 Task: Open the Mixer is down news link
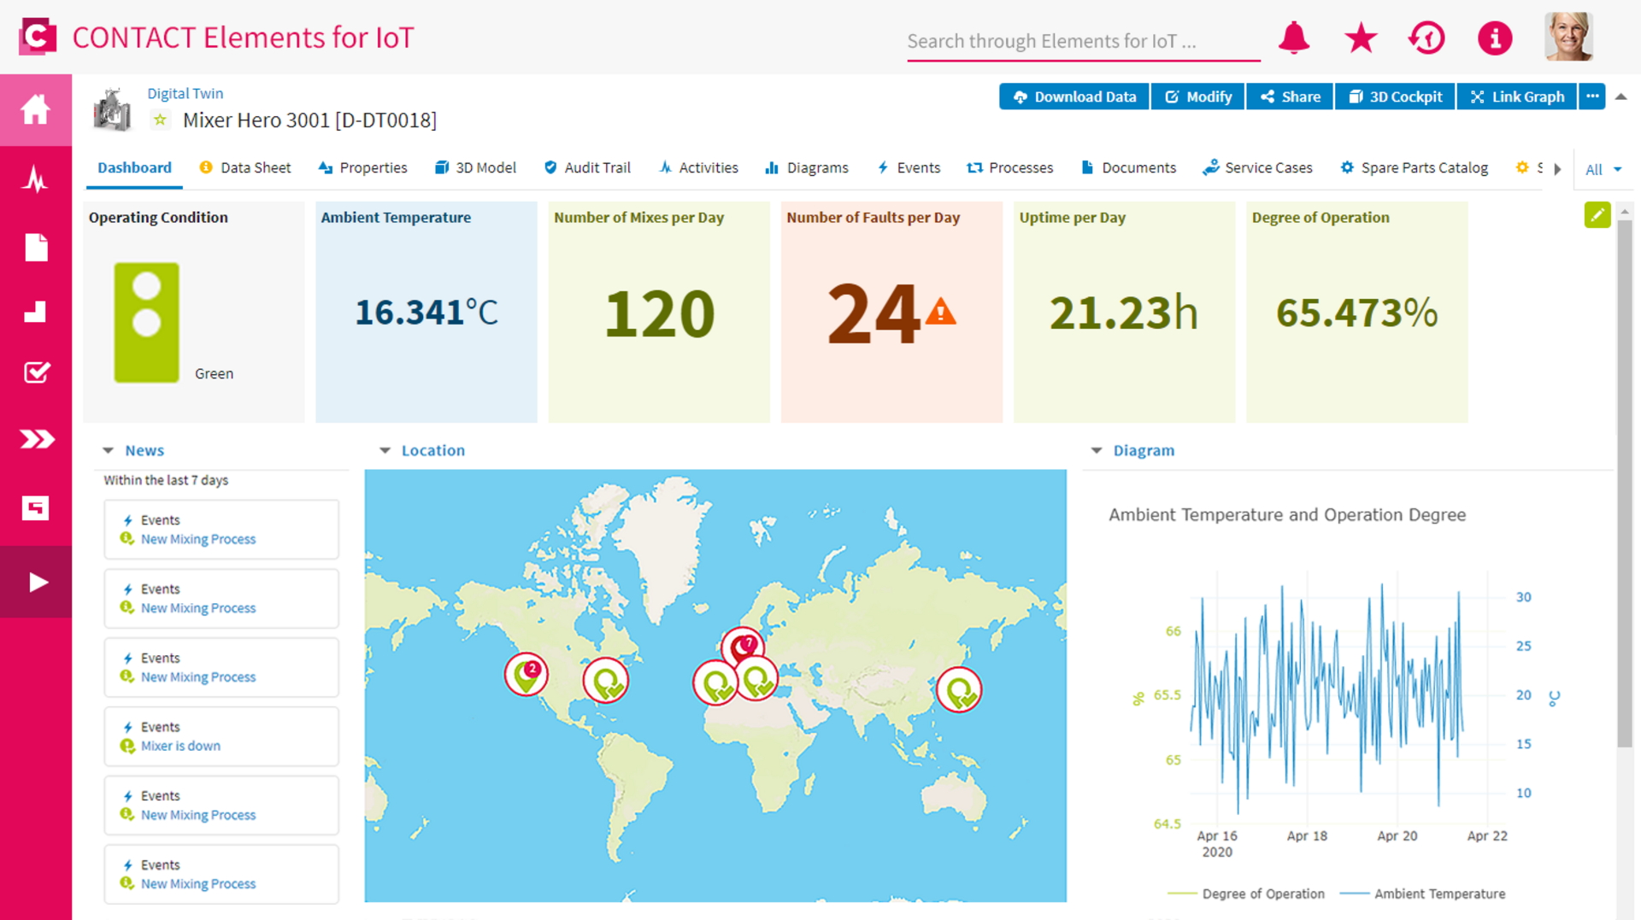180,746
